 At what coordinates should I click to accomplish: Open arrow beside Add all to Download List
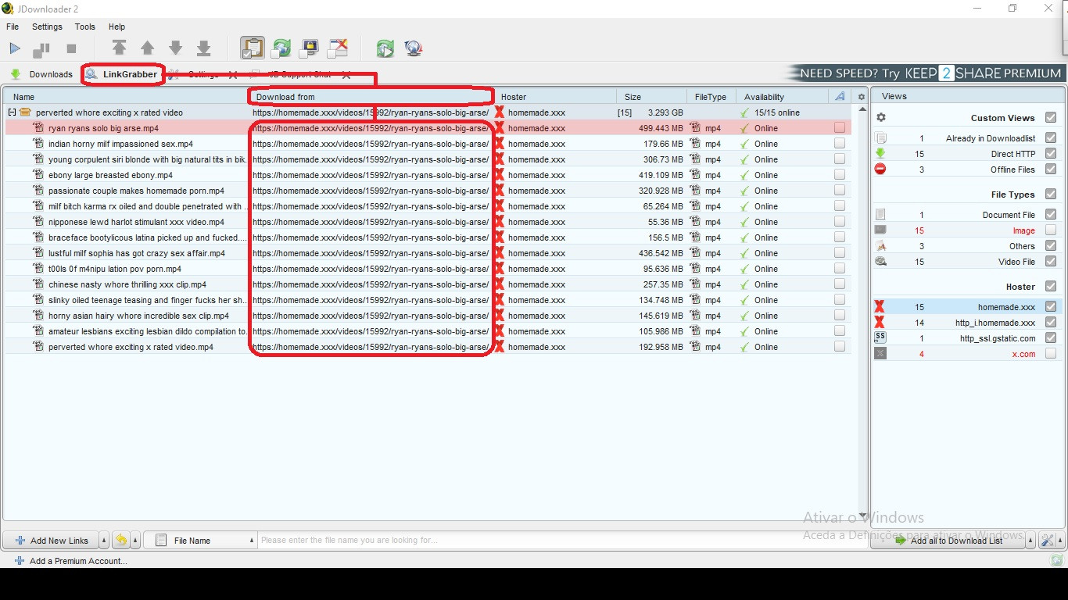(1031, 540)
